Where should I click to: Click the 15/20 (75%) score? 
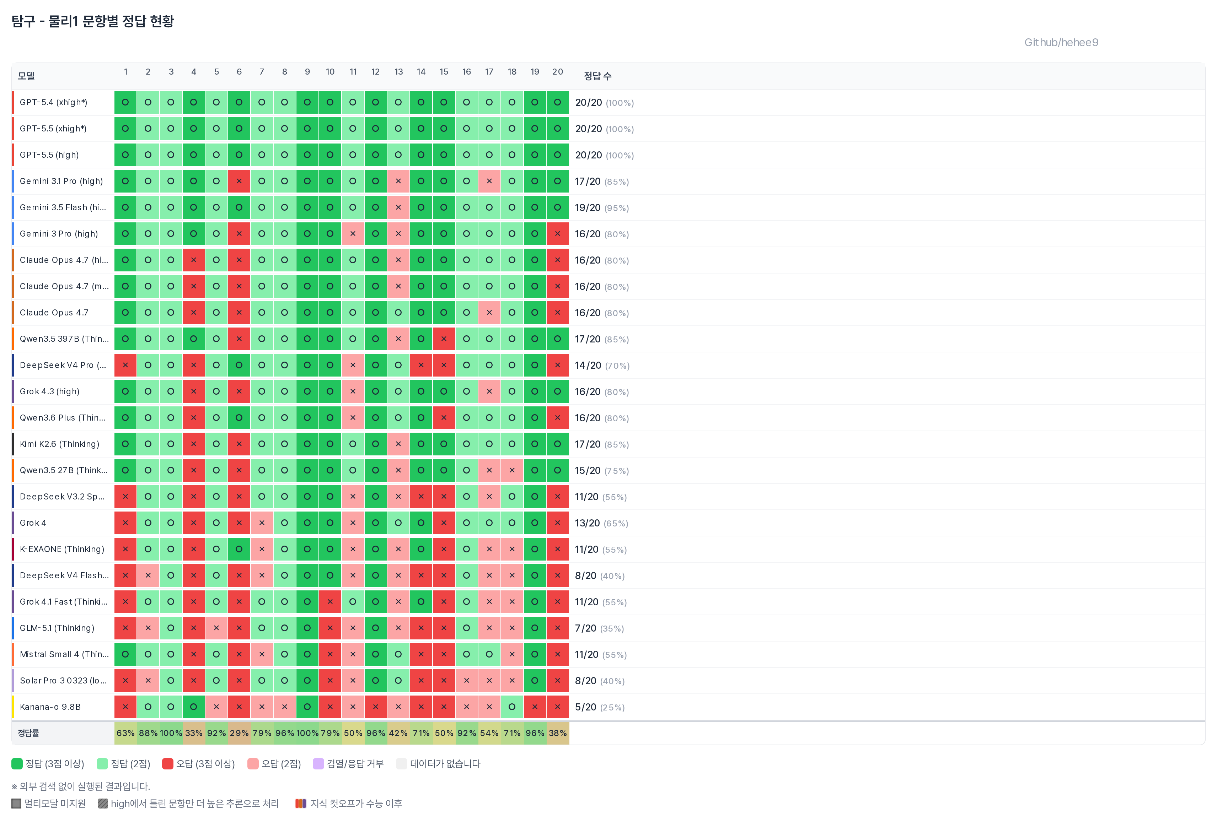[x=602, y=470]
